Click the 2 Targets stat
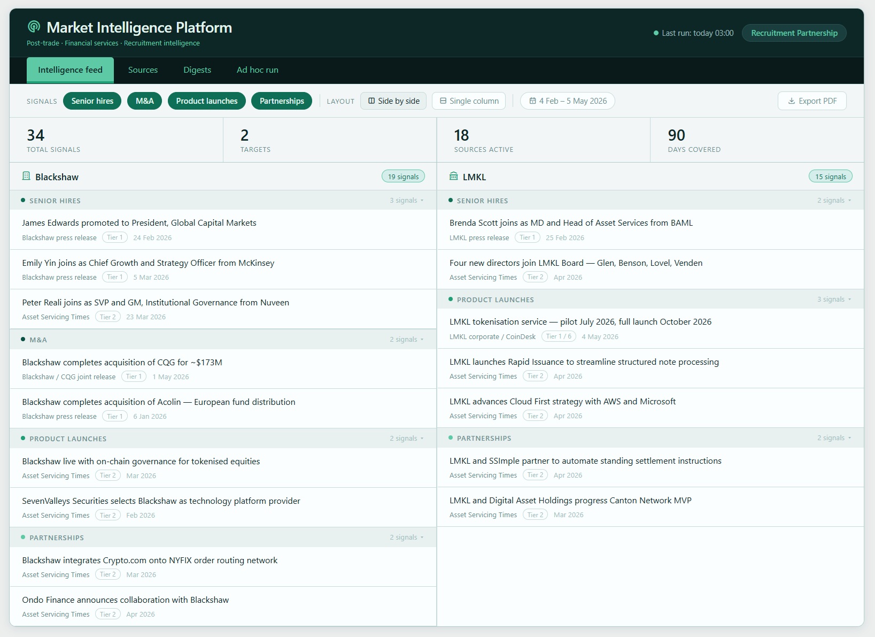This screenshot has height=637, width=875. (330, 140)
